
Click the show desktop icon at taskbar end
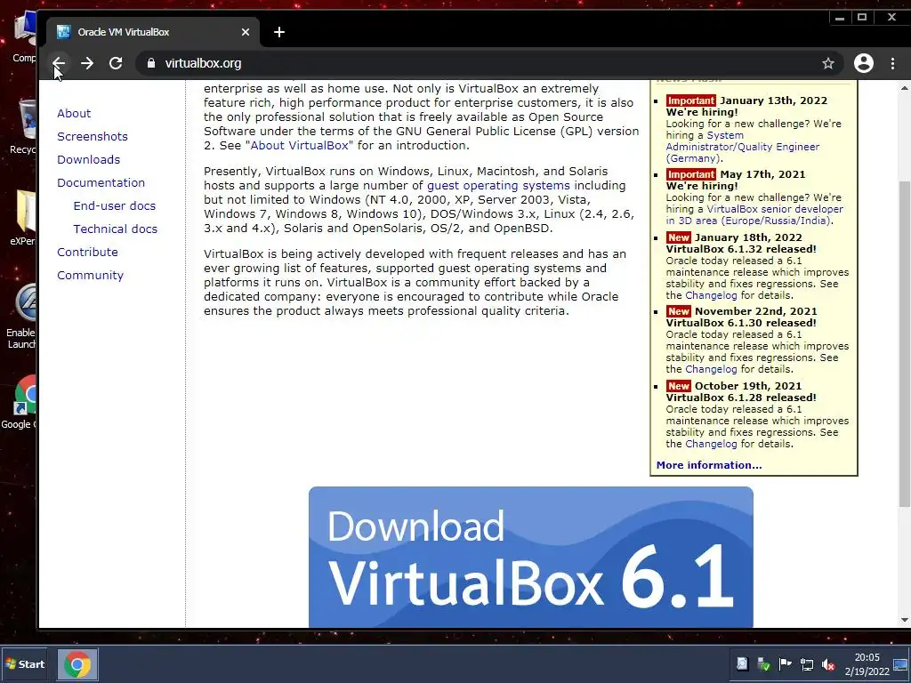[901, 664]
